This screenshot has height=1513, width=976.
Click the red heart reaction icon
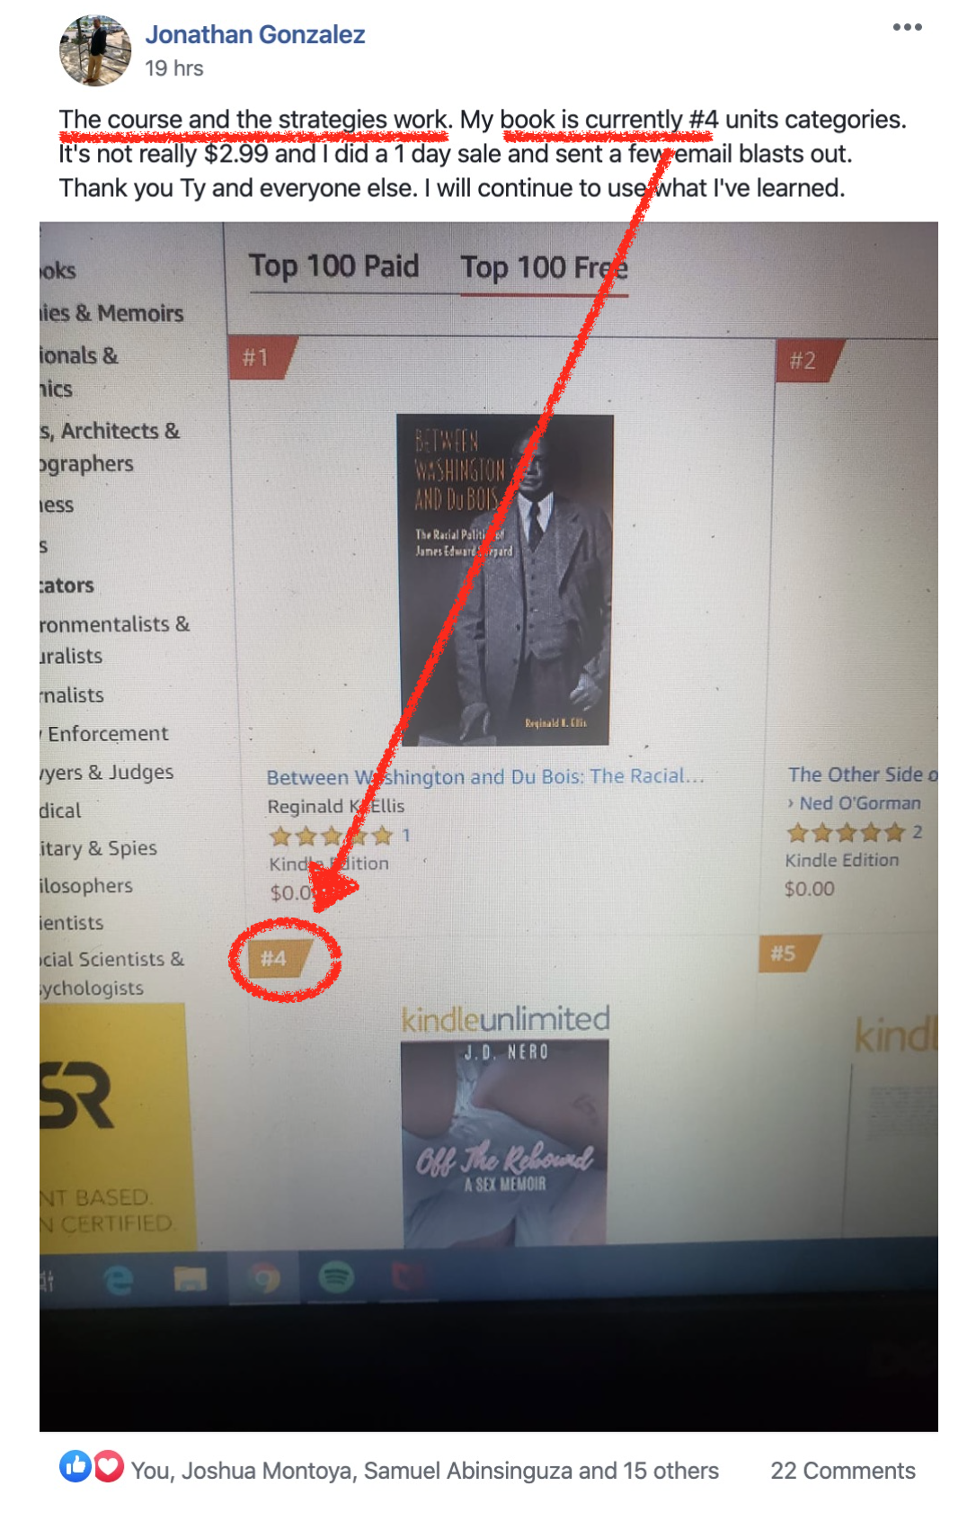tap(108, 1466)
